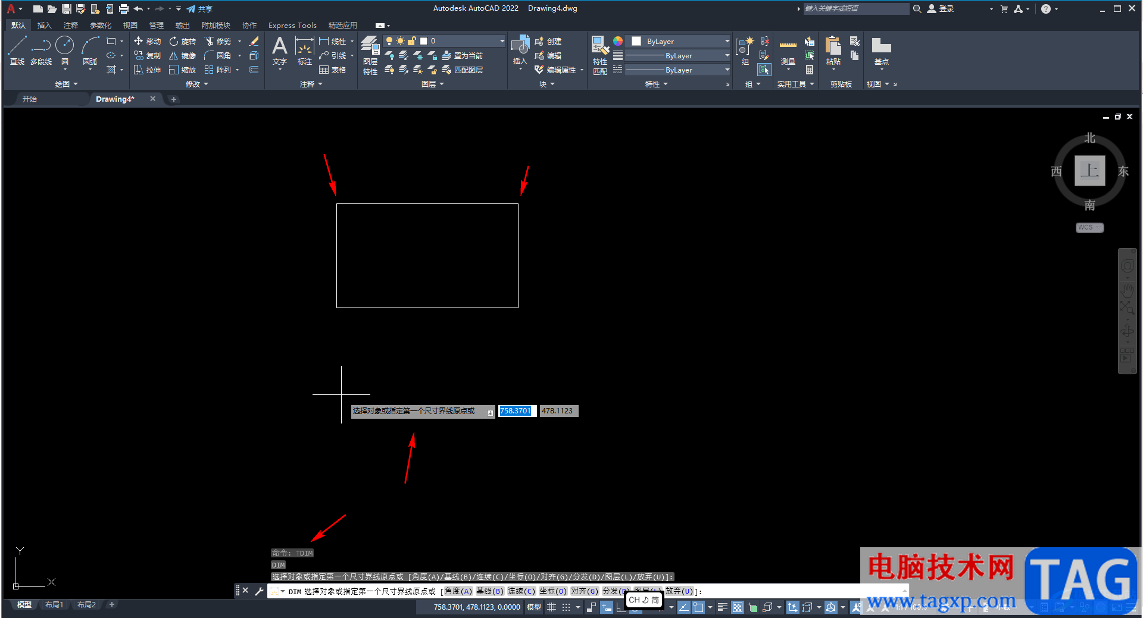Expand the 修改 panel dropdown

197,84
